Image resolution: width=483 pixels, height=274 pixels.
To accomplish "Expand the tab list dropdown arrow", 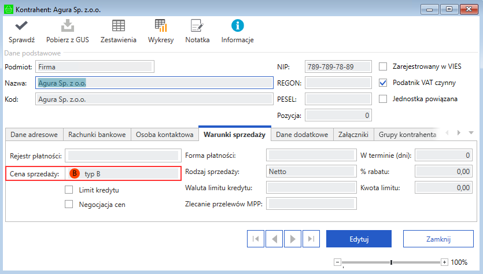I will [471, 133].
